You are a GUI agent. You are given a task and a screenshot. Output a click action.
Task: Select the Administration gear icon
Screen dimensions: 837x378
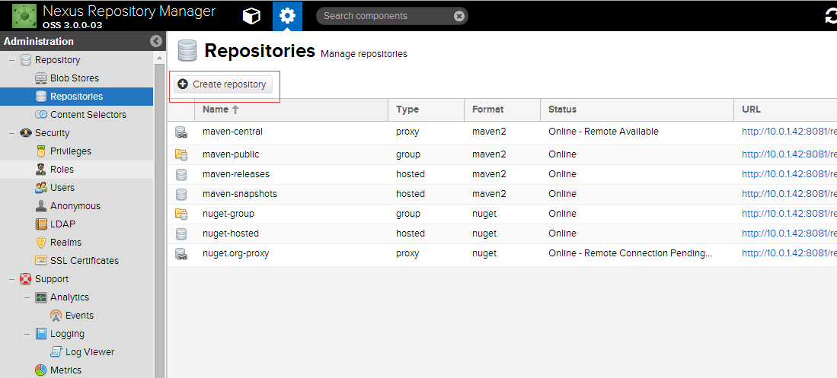tap(287, 16)
